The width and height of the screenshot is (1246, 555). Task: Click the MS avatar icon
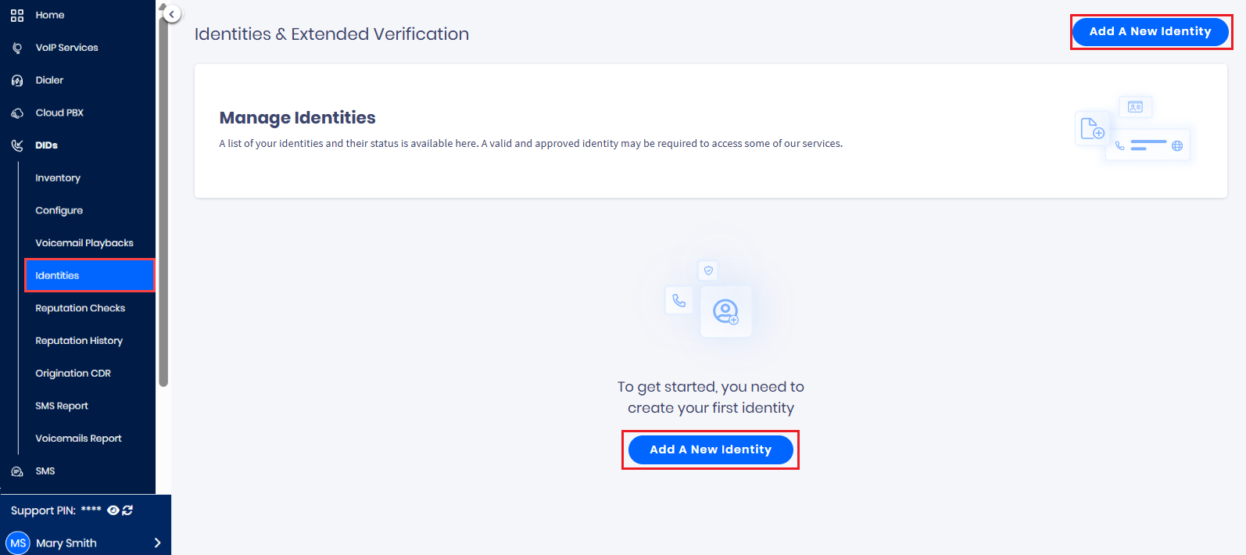click(18, 542)
